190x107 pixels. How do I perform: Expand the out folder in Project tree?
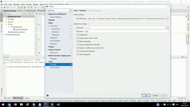point(6,22)
